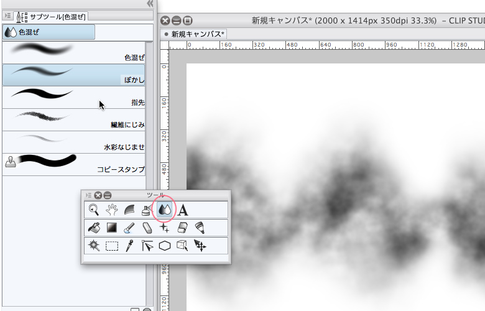Choose the 水彩なじませ sub tool

point(73,142)
